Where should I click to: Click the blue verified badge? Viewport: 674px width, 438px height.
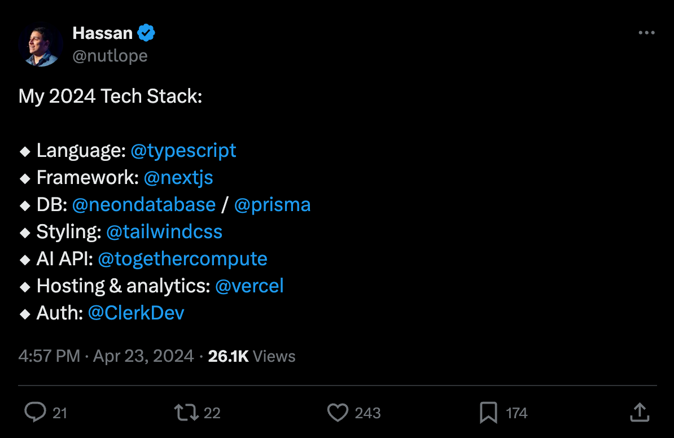[146, 33]
